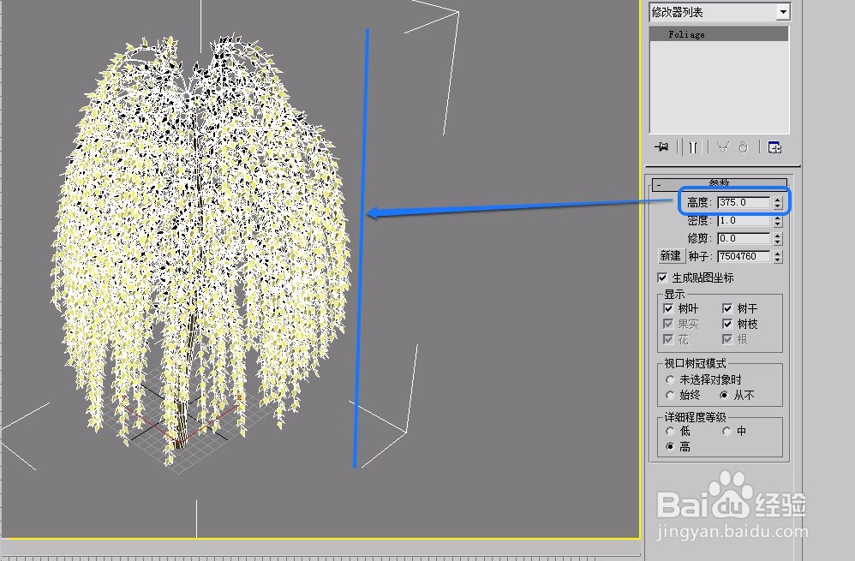The image size is (855, 561).
Task: Select Foliage in the modifier stack
Action: (x=719, y=34)
